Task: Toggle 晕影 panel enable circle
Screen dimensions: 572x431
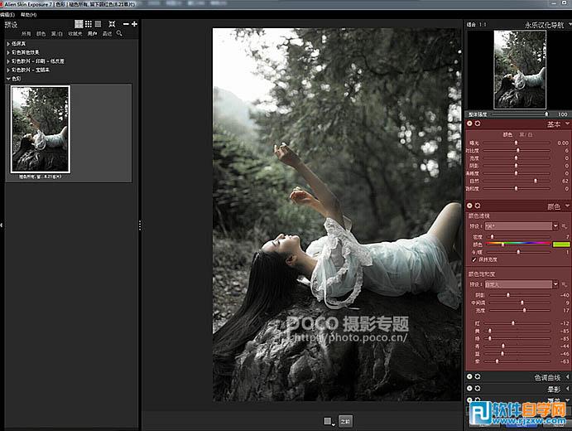Action: (x=470, y=388)
